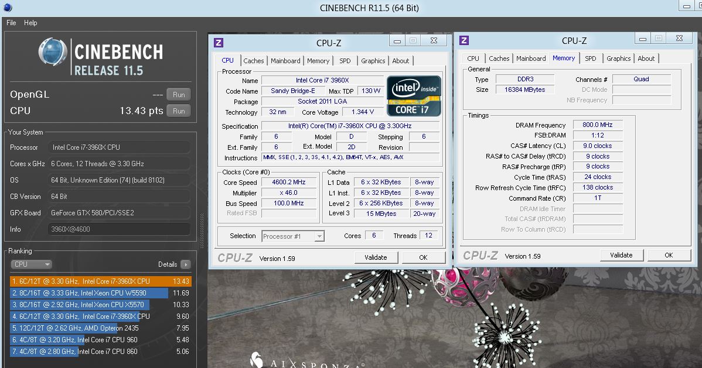Image resolution: width=702 pixels, height=368 pixels.
Task: Switch to Caches tab in left CPU-Z window
Action: pos(254,61)
